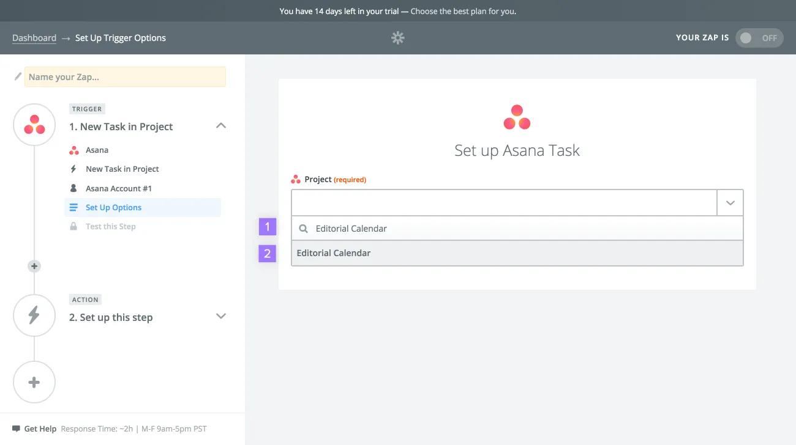
Task: Open the Dashboard link
Action: coord(34,37)
